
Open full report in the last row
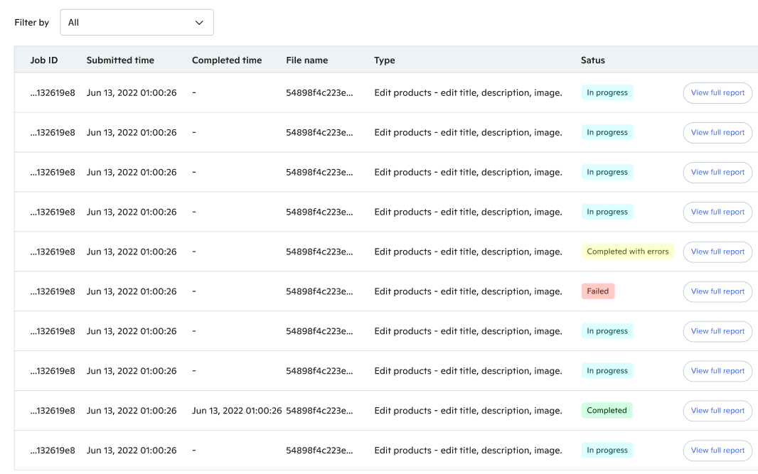(717, 451)
